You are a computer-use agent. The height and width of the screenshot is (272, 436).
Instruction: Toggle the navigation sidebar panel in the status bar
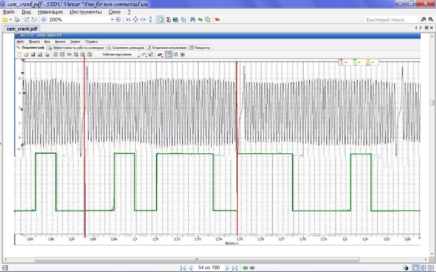(4, 268)
